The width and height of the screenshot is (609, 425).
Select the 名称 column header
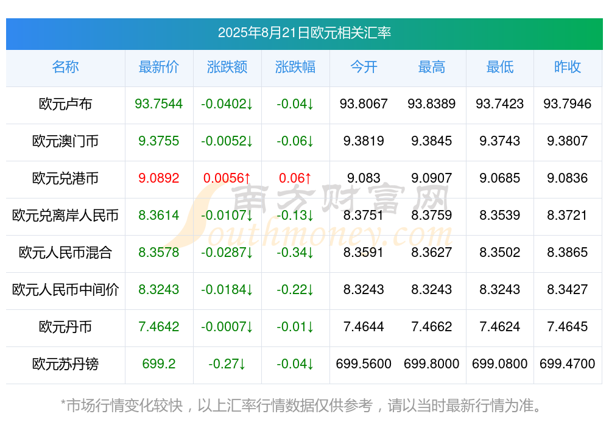[65, 67]
